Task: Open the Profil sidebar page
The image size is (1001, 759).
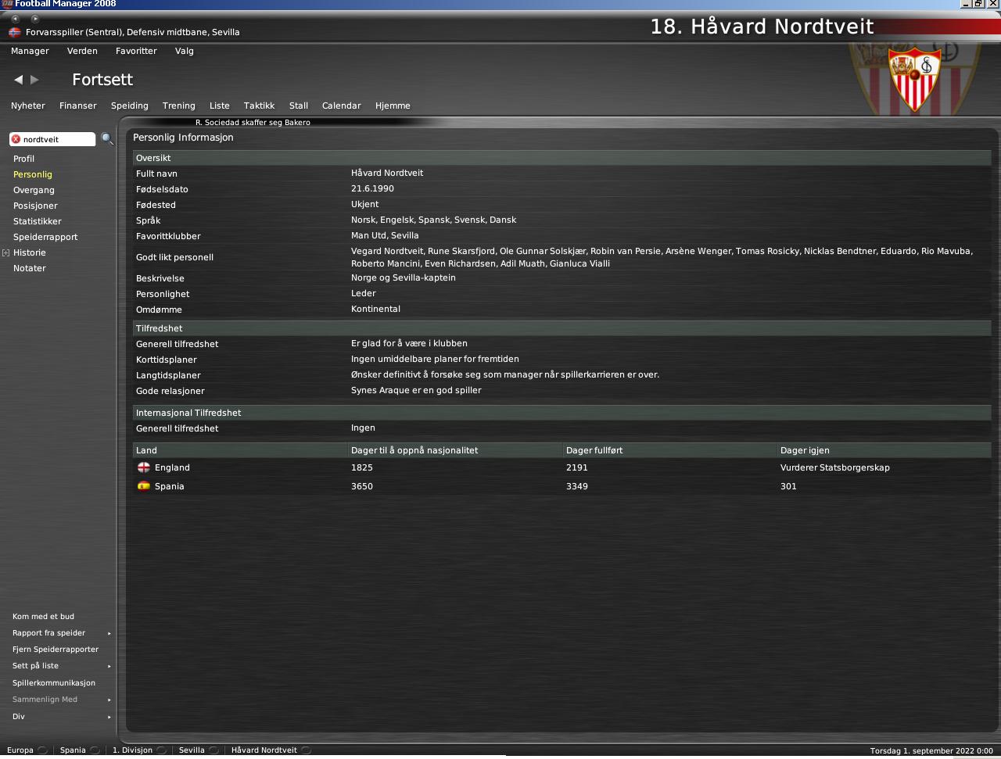Action: coord(23,159)
